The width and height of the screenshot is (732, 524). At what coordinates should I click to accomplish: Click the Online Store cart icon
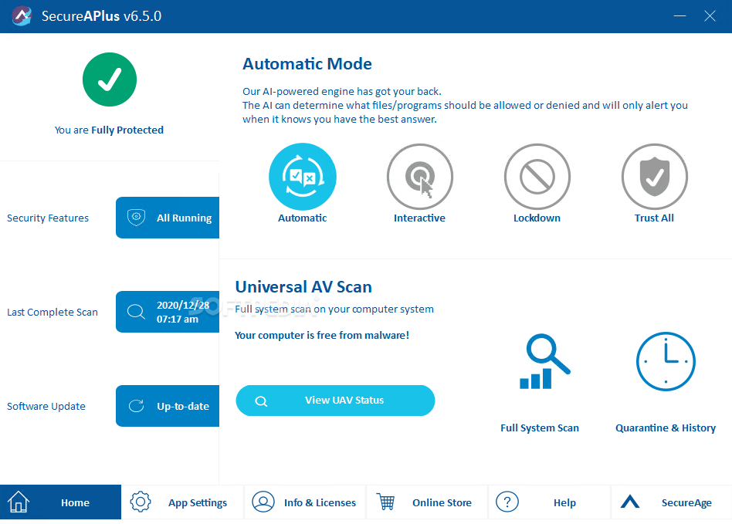coord(386,502)
